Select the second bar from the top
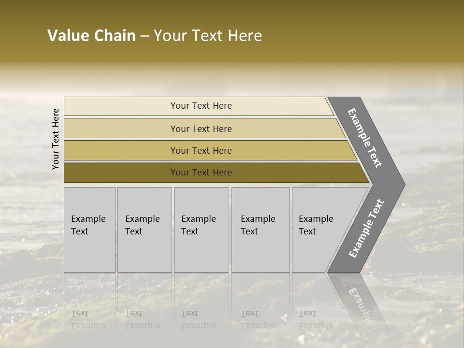Viewport: 464px width, 348px height. [201, 129]
